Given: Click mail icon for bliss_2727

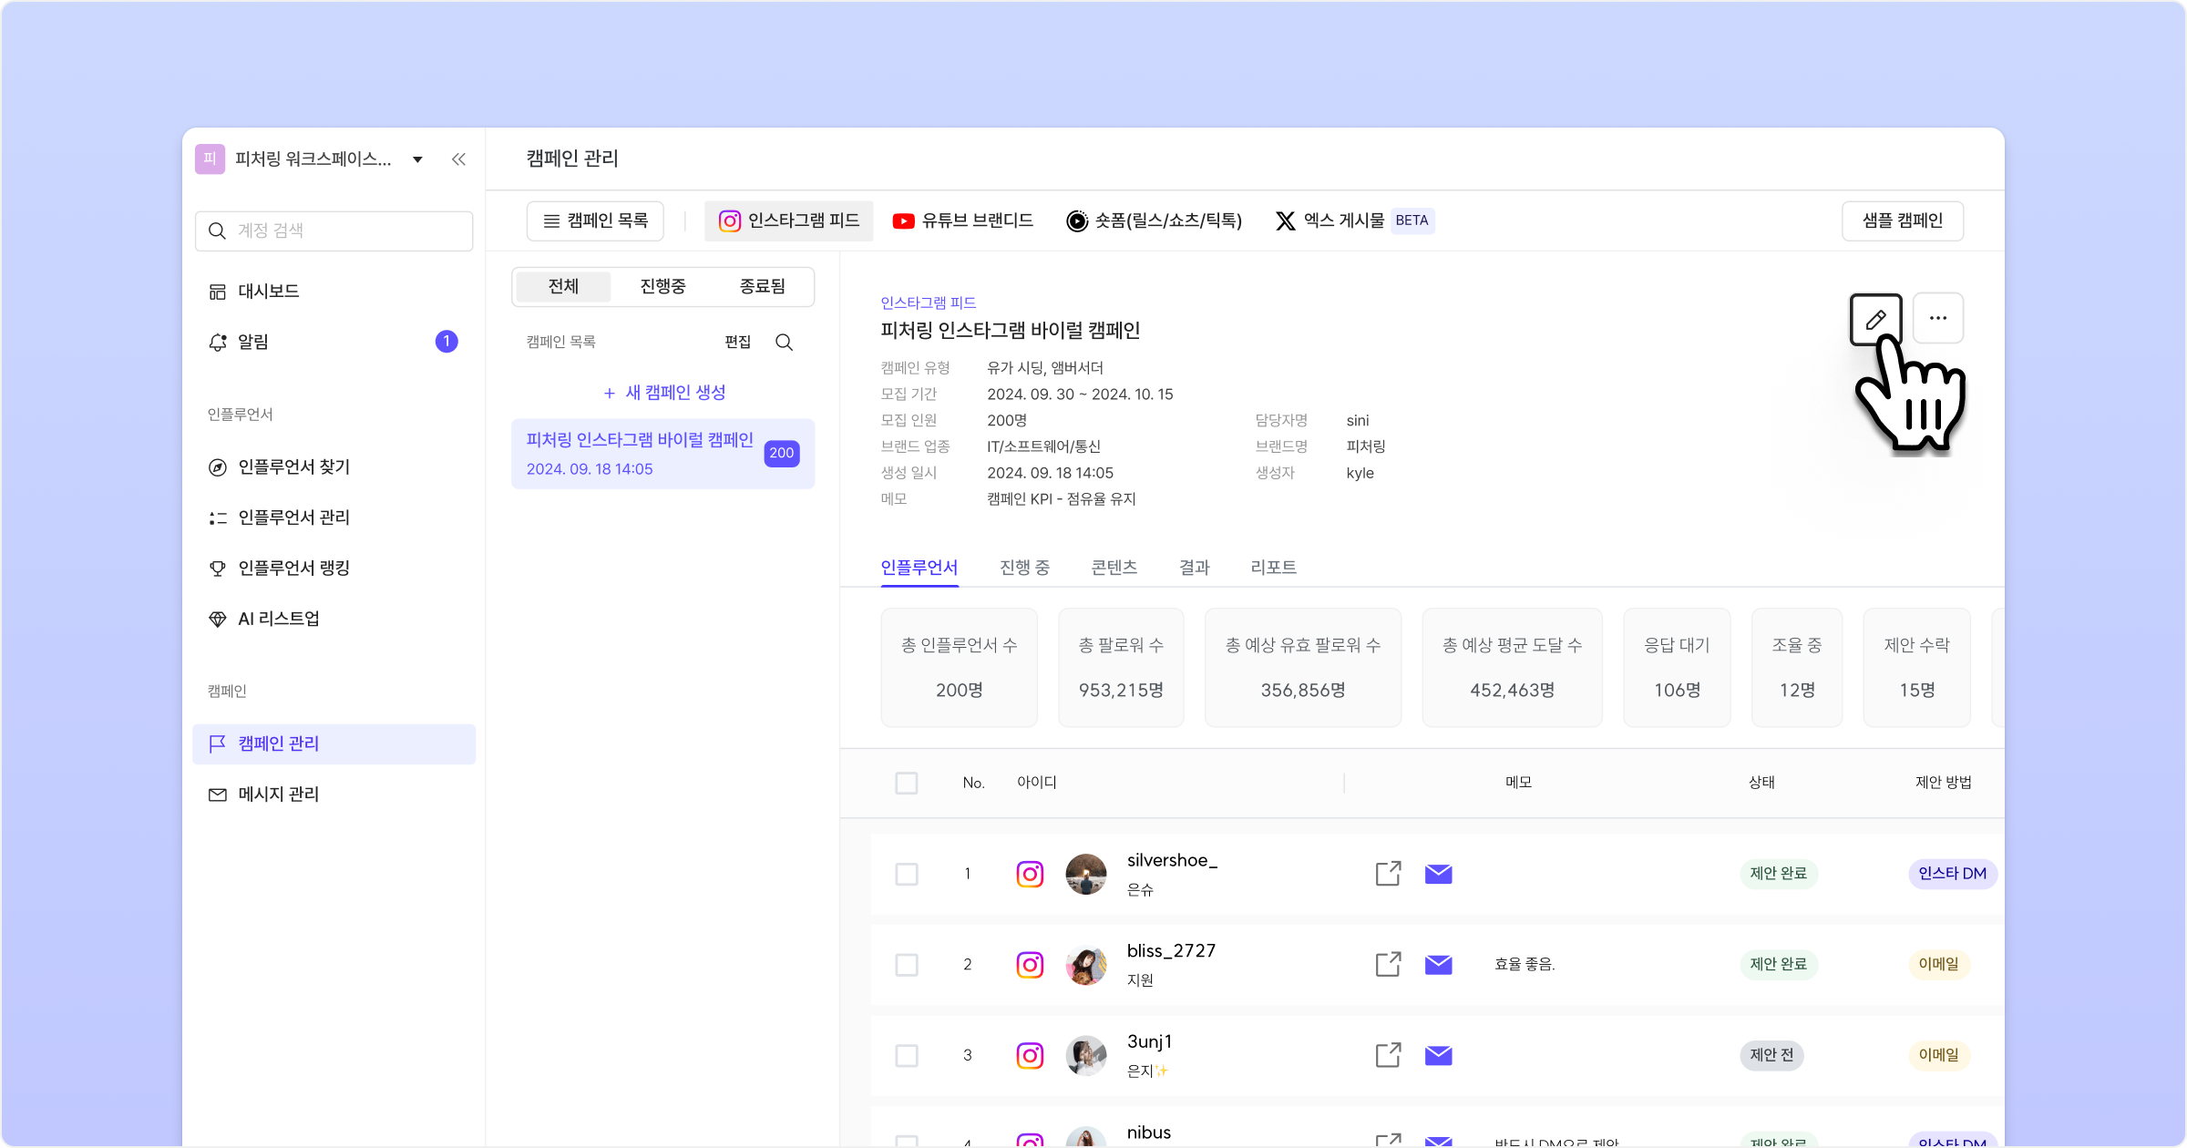Looking at the screenshot, I should click(1438, 964).
